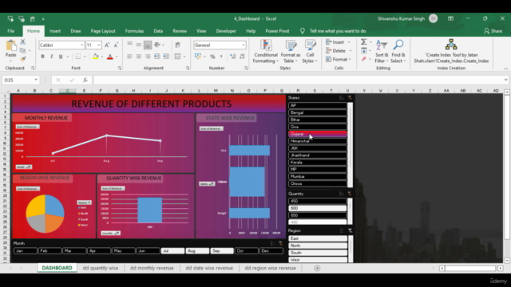The image size is (511, 287).
Task: Select East in Region slicer
Action: tap(318, 238)
